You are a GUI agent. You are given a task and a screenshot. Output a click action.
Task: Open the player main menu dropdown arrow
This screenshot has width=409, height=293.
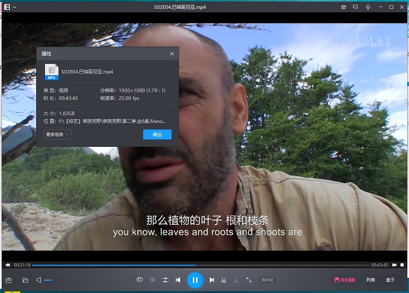[14, 7]
